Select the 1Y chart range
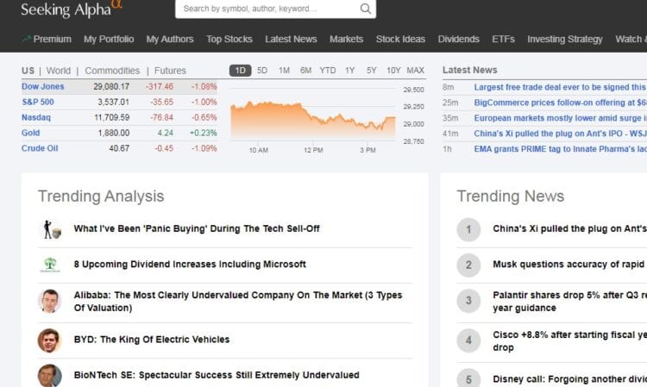Image resolution: width=647 pixels, height=387 pixels. [350, 71]
